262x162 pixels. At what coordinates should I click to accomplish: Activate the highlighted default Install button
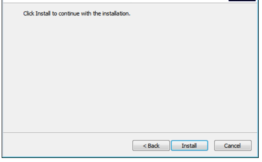pos(189,146)
